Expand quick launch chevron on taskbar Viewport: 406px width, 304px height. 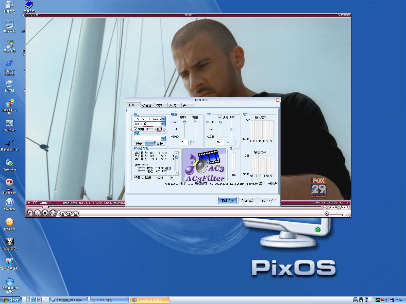pos(46,299)
